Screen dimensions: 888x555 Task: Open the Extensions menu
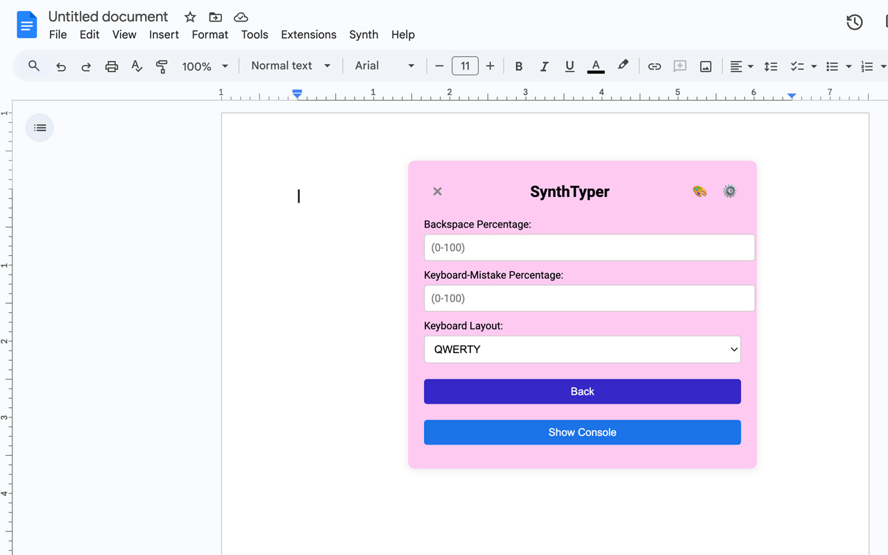tap(308, 34)
